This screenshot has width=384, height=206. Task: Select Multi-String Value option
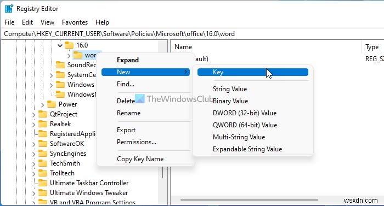click(239, 137)
